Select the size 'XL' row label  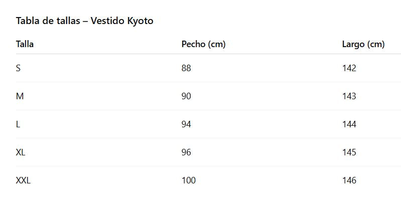click(x=21, y=152)
